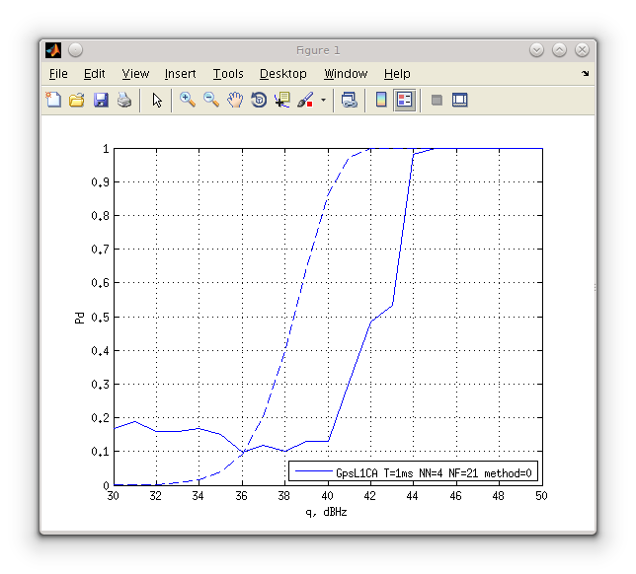Expand the Brush tool color dropdown arrow
This screenshot has height=574, width=636.
[323, 101]
